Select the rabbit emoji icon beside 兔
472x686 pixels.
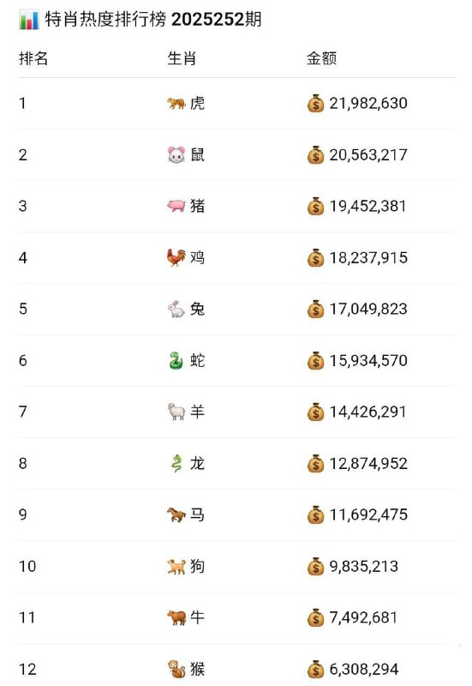pos(176,310)
